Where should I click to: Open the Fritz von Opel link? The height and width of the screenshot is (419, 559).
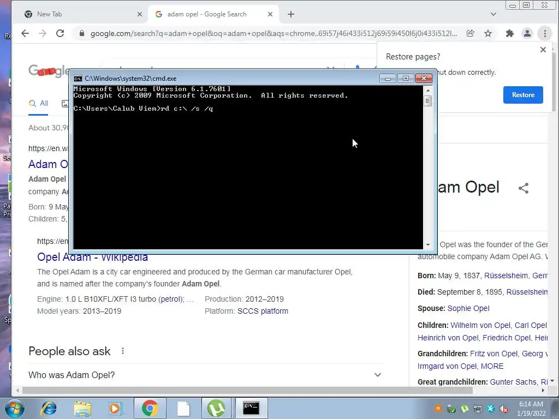tap(493, 354)
